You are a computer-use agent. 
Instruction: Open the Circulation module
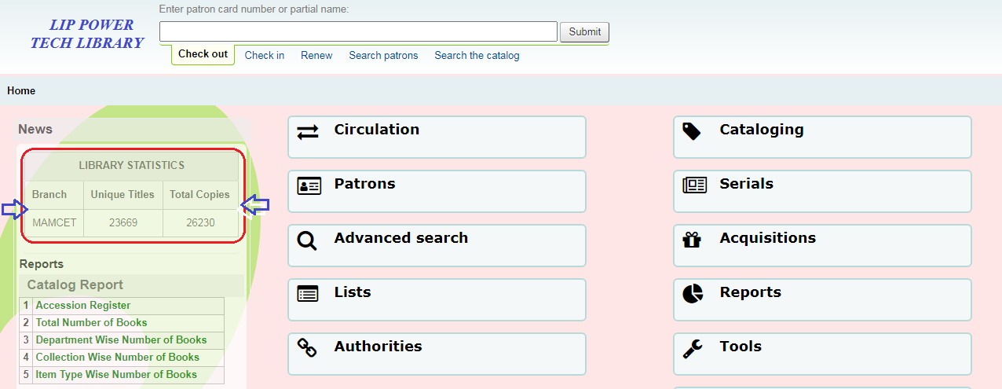(x=437, y=137)
